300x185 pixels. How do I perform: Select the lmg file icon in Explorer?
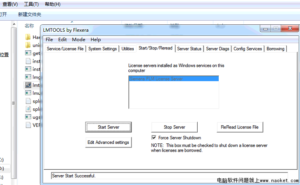(28, 77)
